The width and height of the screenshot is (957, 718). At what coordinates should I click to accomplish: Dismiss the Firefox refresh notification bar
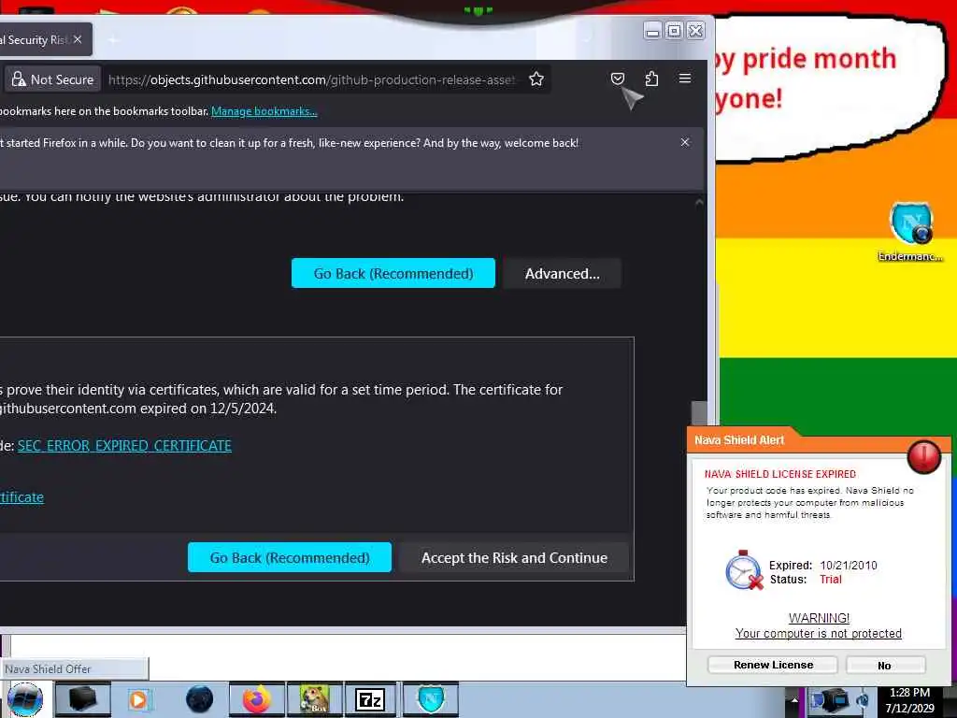(685, 142)
